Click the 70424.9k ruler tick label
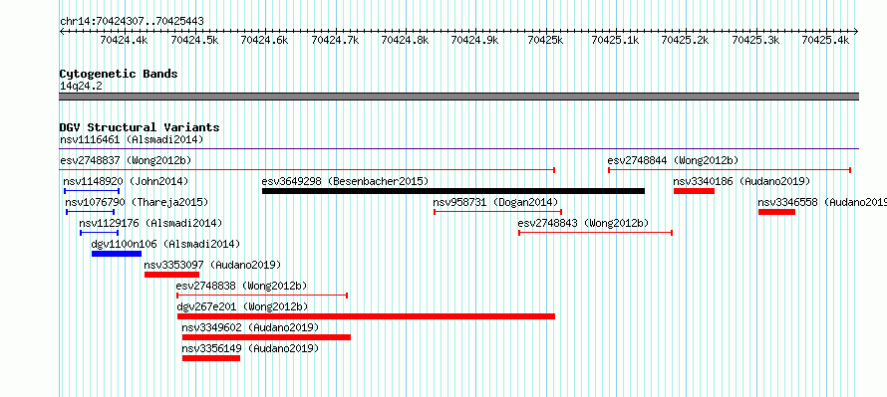This screenshot has height=397, width=887. 475,40
